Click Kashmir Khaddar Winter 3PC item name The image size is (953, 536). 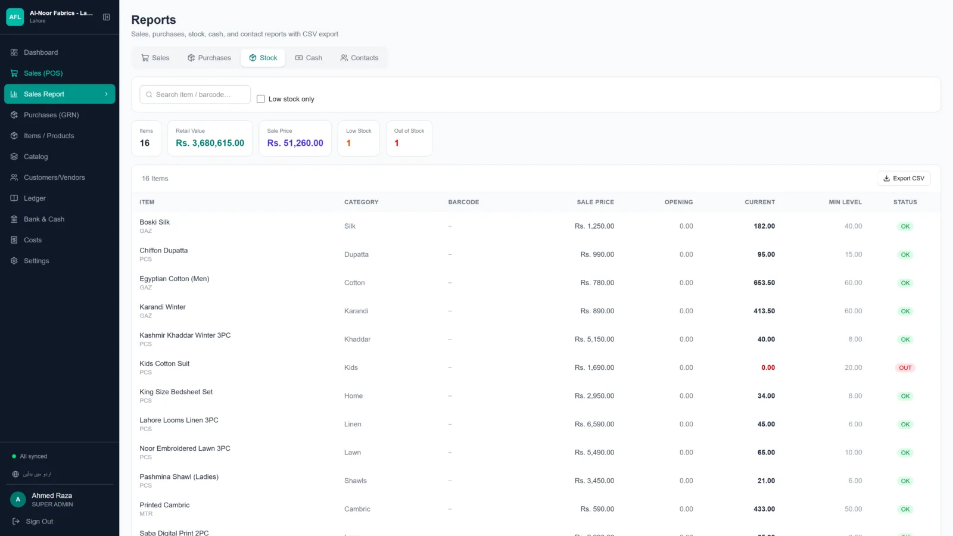(x=185, y=335)
